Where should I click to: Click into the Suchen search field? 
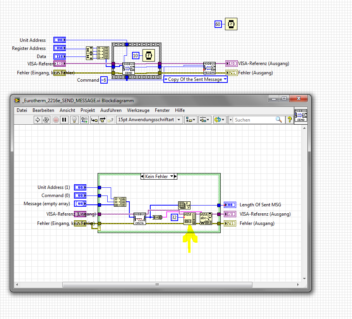(x=254, y=120)
